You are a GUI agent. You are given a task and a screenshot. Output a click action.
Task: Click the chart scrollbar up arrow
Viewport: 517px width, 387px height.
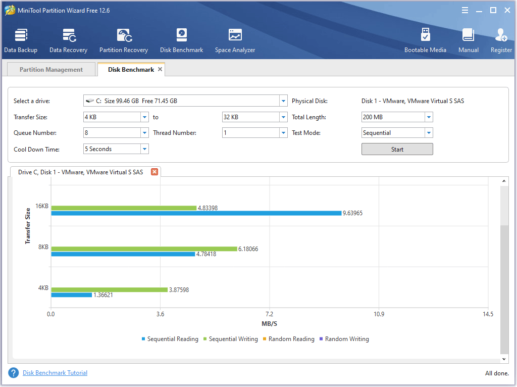[x=504, y=181]
